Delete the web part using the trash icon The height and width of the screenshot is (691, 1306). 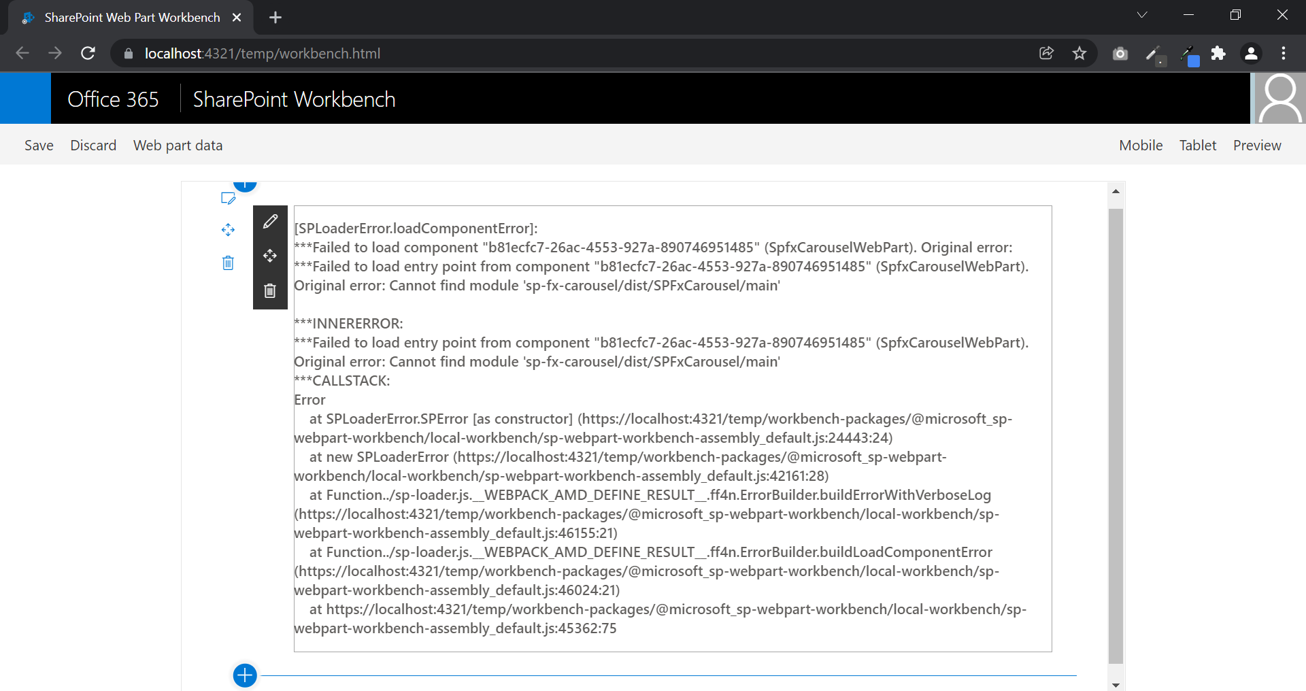tap(270, 290)
